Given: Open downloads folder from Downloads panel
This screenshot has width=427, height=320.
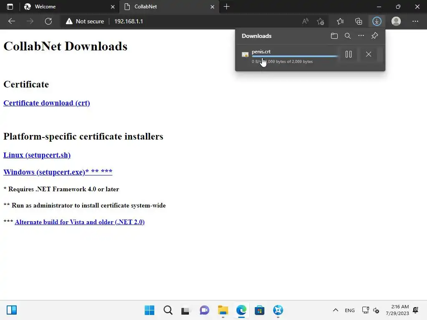Looking at the screenshot, I should pyautogui.click(x=334, y=36).
